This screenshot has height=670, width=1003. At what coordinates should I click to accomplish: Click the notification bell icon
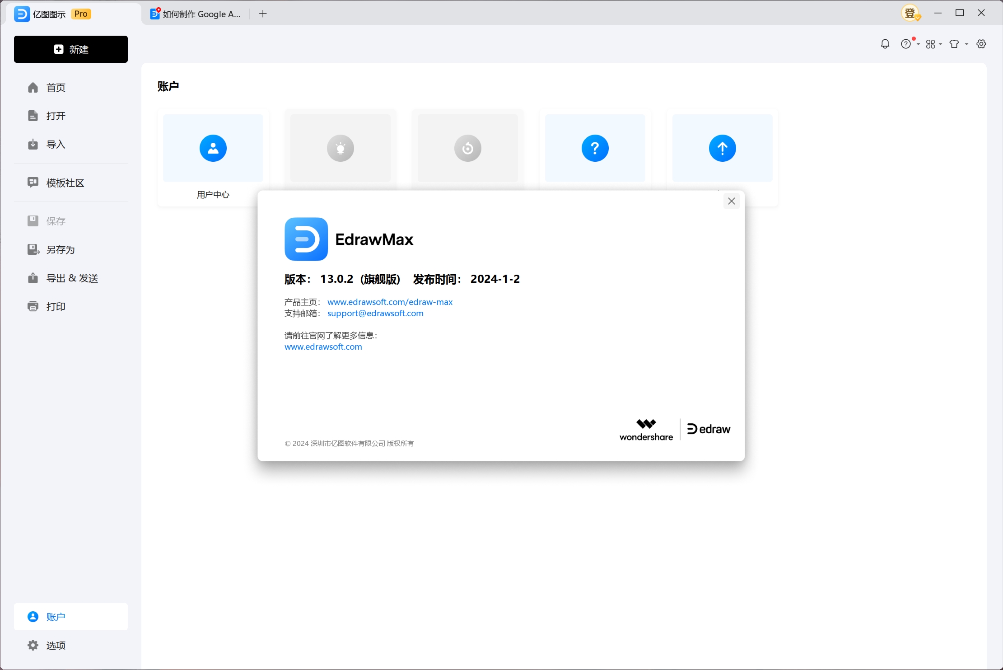coord(885,44)
